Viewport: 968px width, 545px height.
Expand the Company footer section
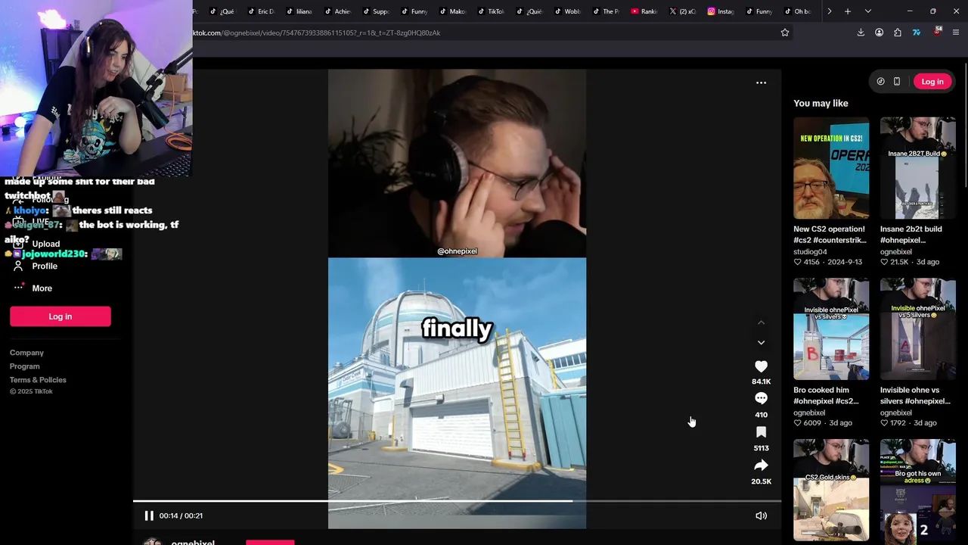26,353
